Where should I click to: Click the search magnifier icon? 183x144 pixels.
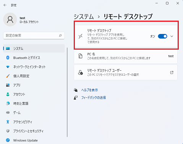click(60, 36)
